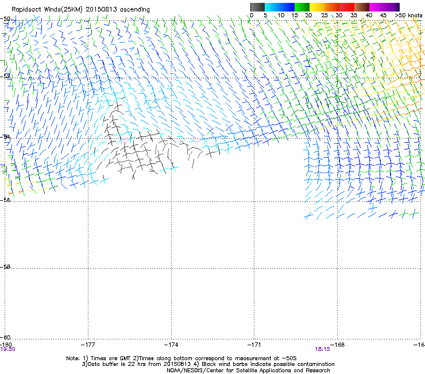Screen dimensions: 425x374
Task: Click the purple 18:15 time stamp
Action: tap(322, 349)
